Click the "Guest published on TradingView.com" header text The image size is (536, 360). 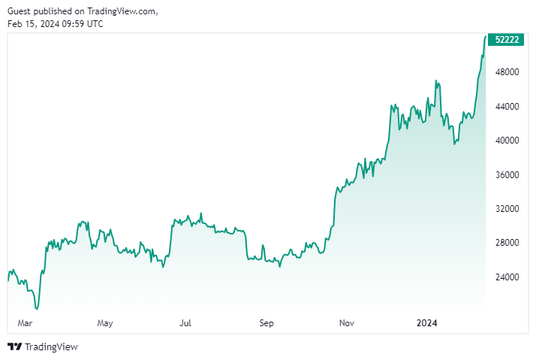(83, 11)
